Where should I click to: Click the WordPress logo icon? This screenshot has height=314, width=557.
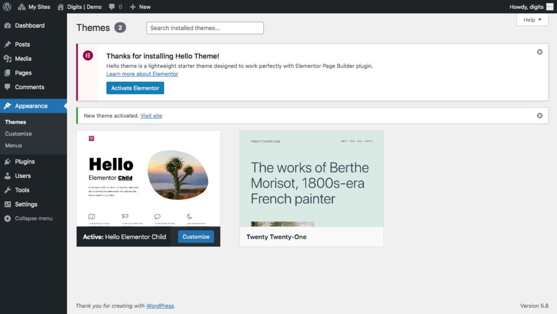point(7,7)
